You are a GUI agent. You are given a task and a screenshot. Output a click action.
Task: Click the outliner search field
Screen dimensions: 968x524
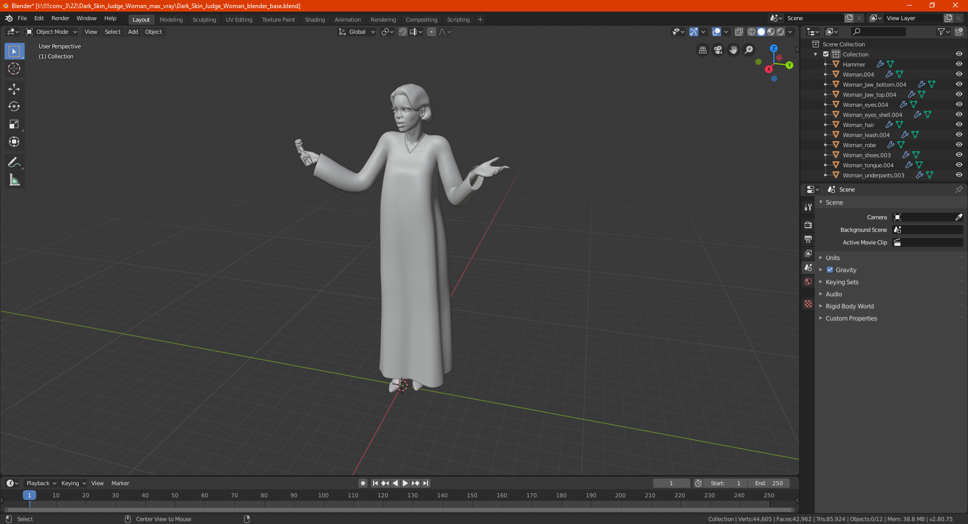click(x=878, y=32)
